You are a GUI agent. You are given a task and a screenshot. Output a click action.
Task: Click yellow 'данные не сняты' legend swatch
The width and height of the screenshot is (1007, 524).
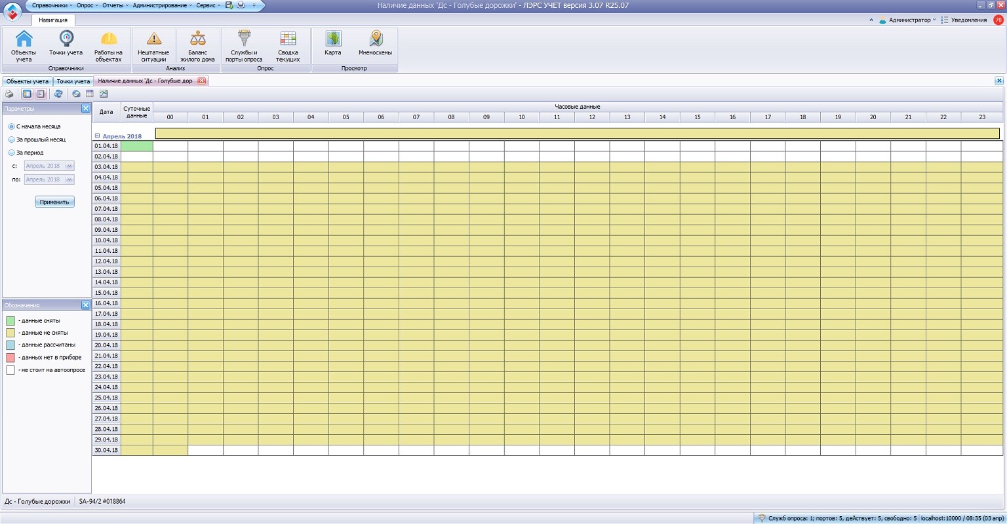(x=10, y=333)
